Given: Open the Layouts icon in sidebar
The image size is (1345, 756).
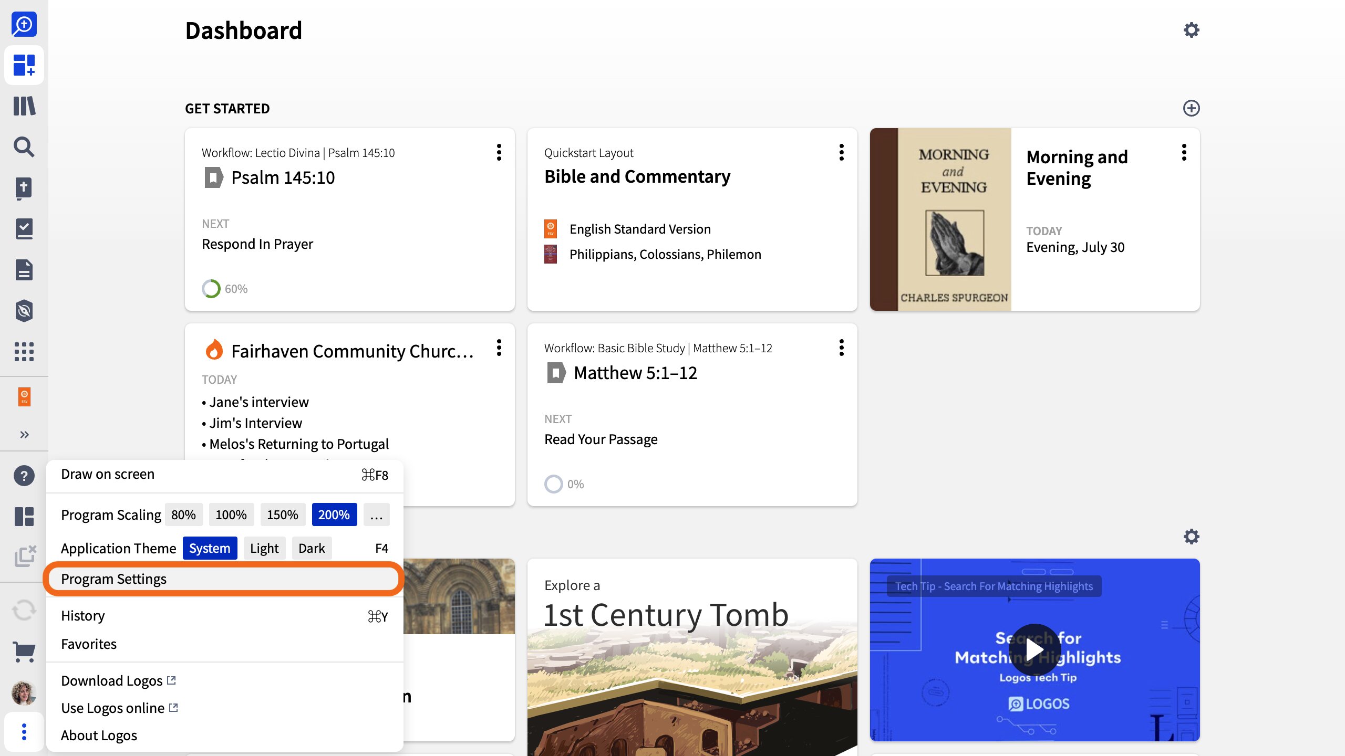Looking at the screenshot, I should (24, 517).
